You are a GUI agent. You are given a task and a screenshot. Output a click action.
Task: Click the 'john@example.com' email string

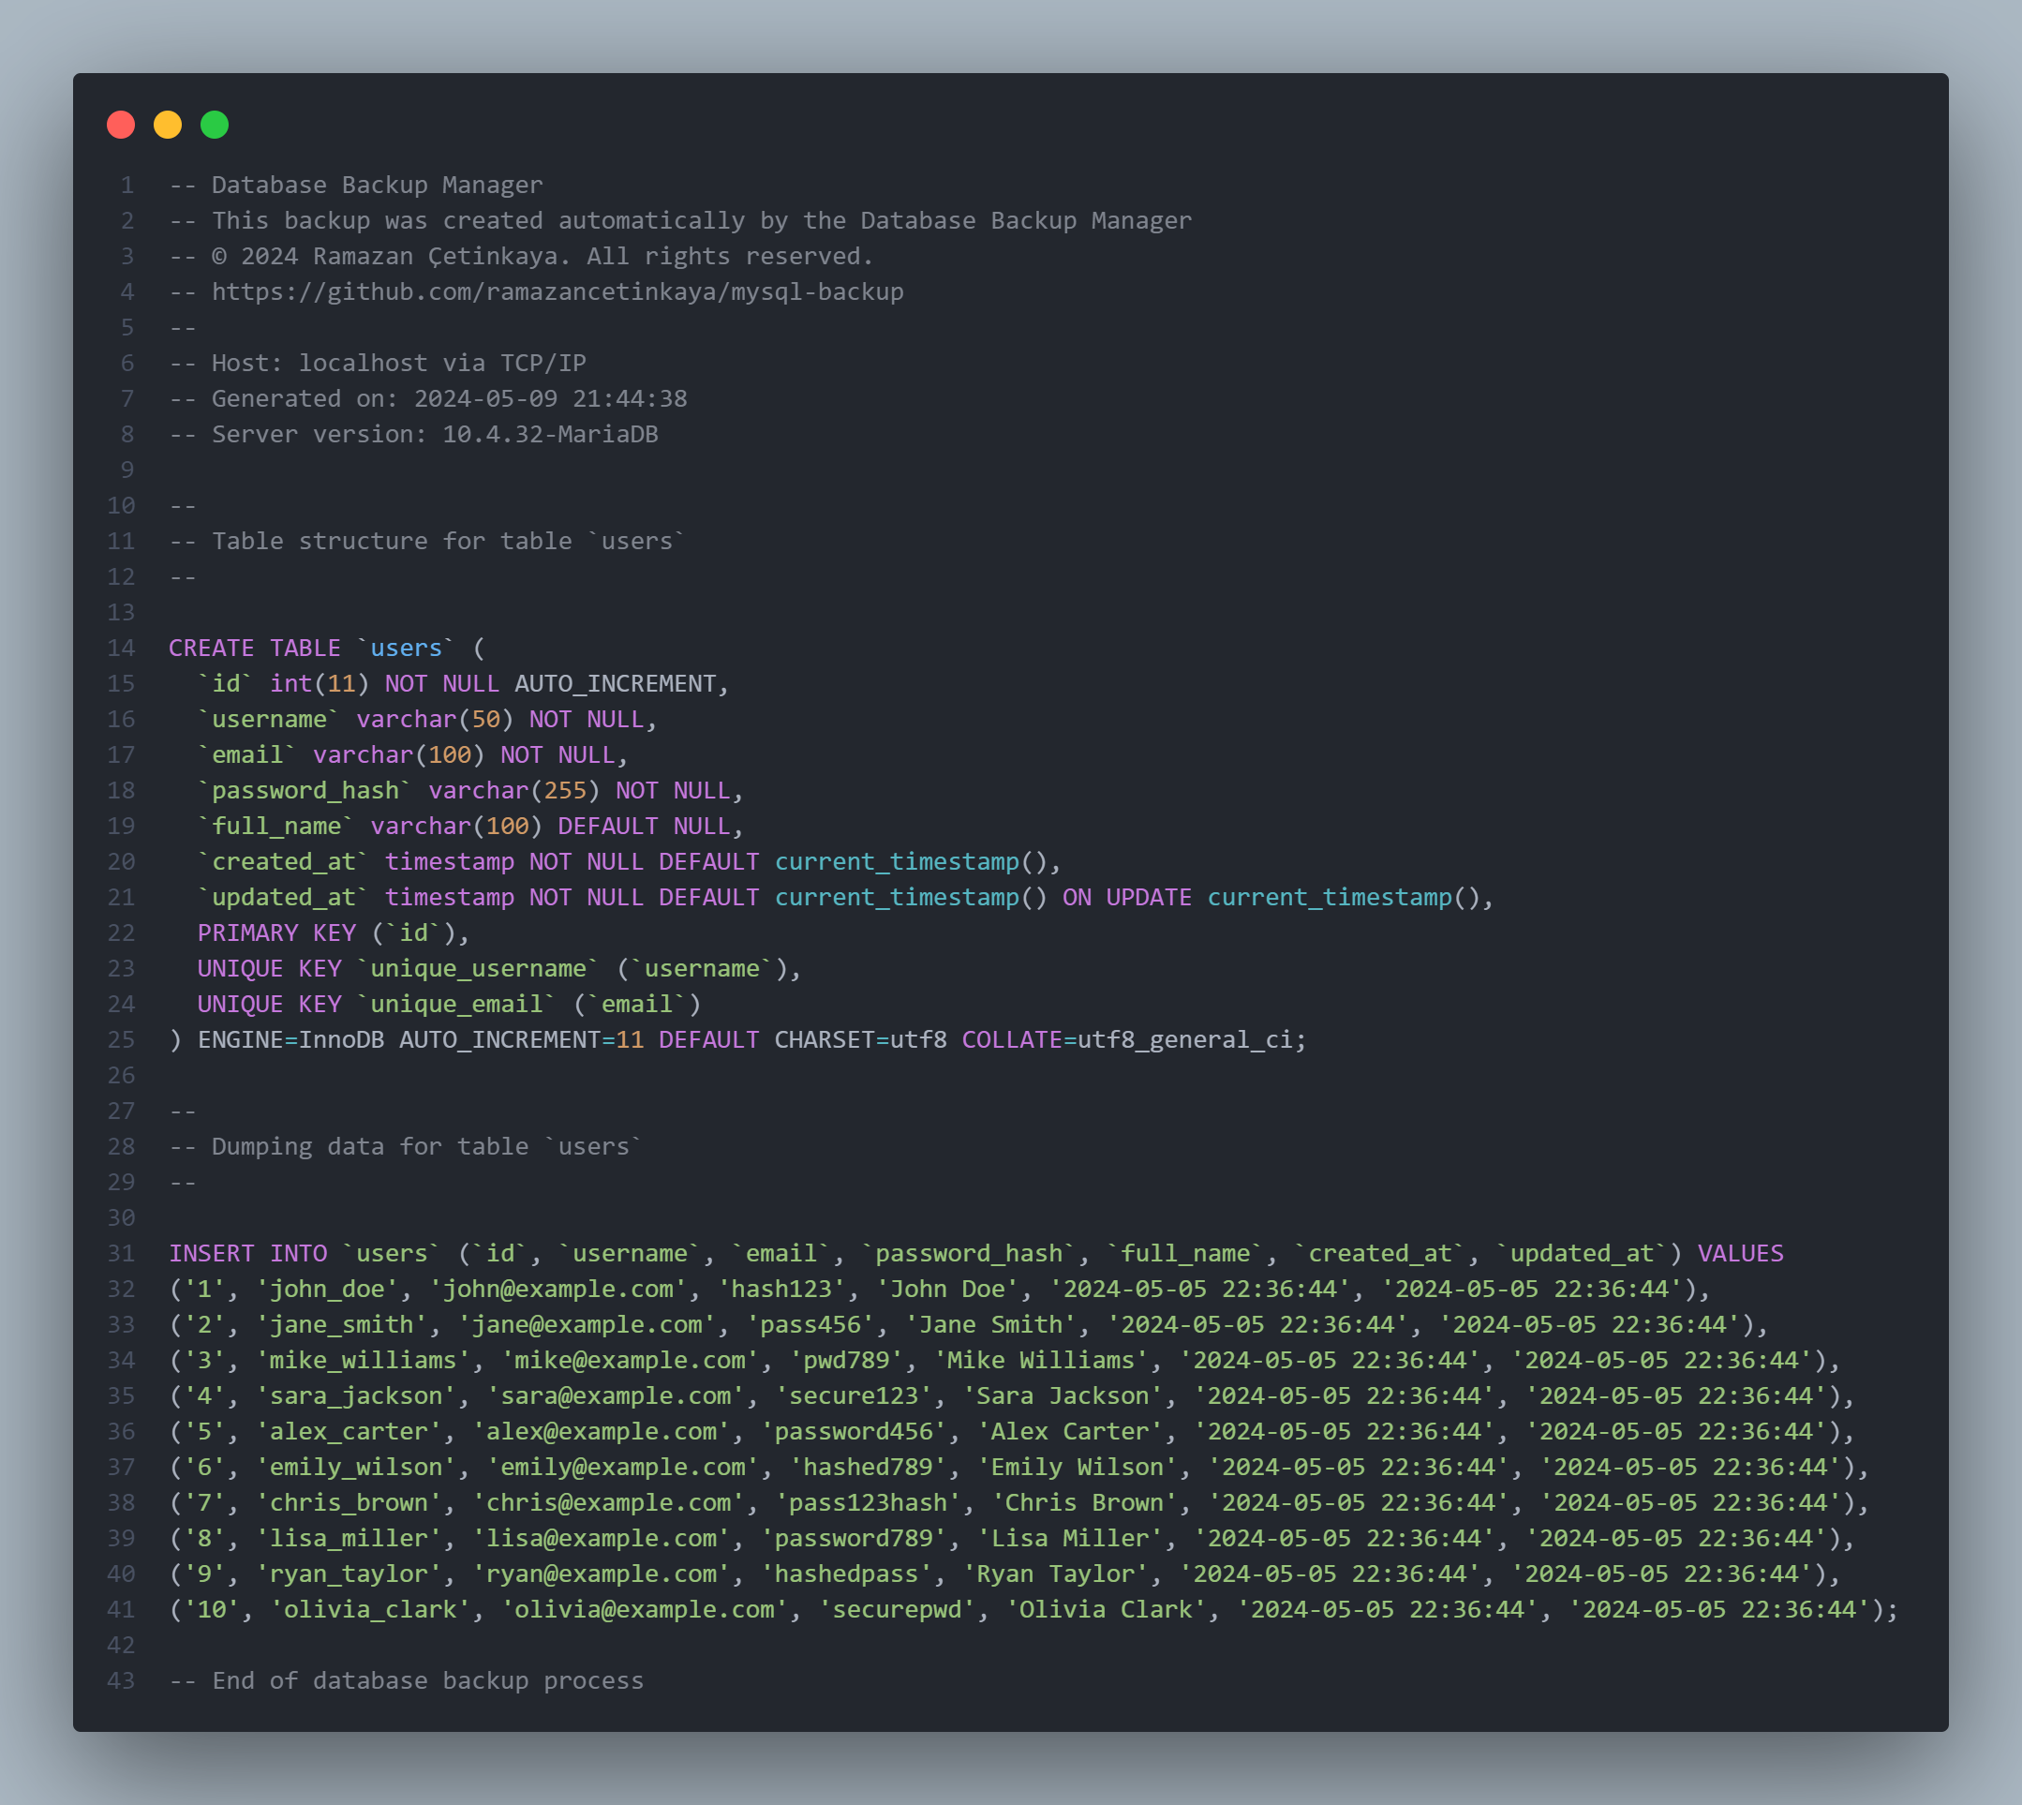(558, 1290)
